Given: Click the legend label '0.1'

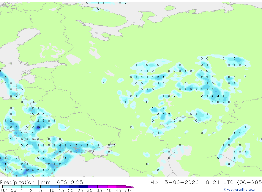Looking at the screenshot, I should tap(4, 190).
